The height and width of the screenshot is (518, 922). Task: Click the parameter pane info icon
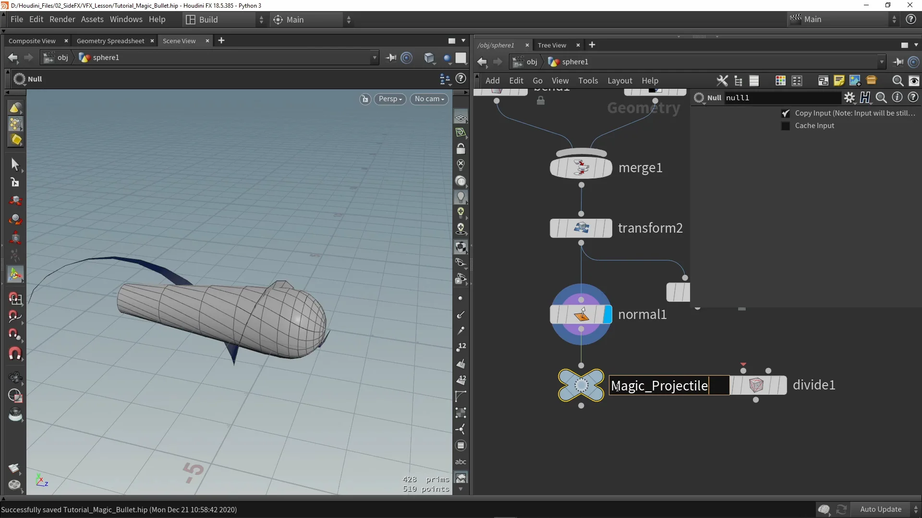click(897, 97)
